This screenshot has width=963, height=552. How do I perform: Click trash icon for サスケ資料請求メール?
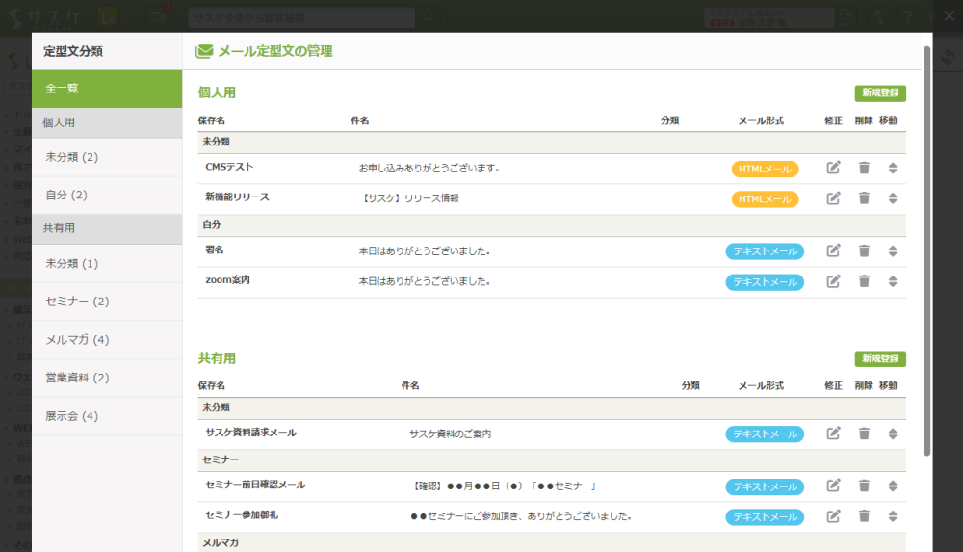pos(864,434)
